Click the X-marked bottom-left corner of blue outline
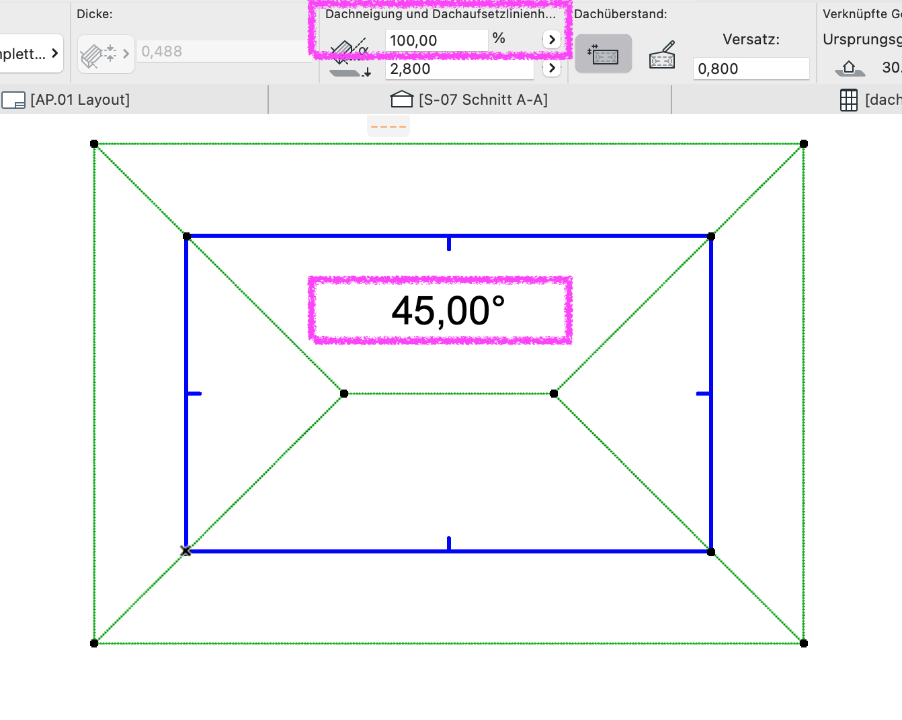Screen dimensions: 902x720 [186, 551]
